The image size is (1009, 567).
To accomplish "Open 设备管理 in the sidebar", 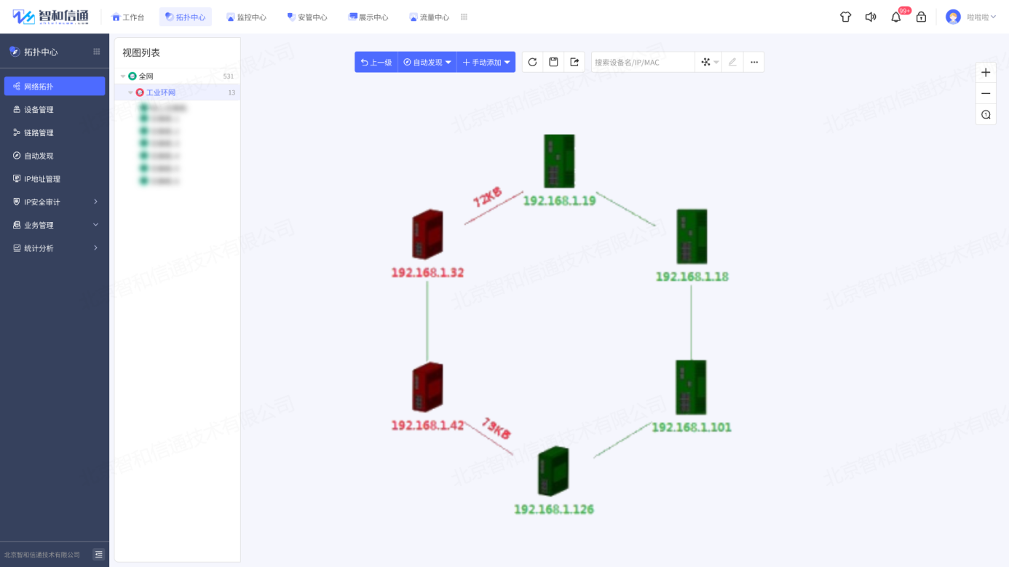I will tap(39, 109).
